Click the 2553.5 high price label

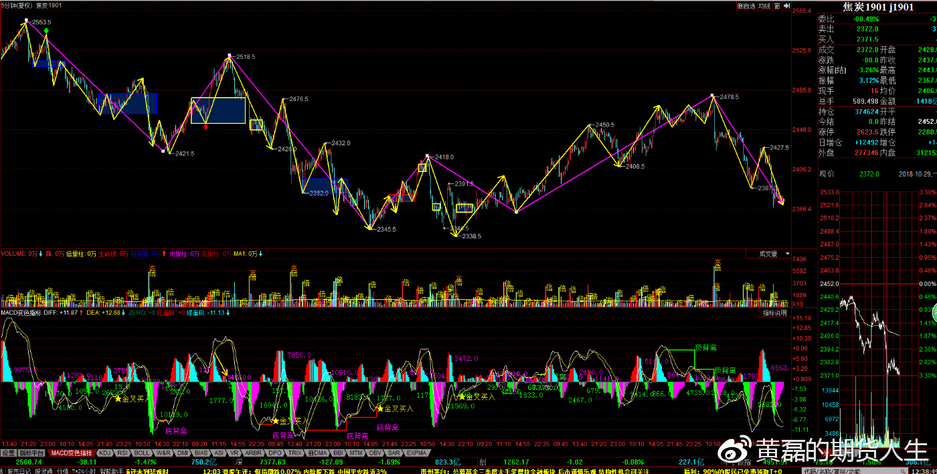[41, 22]
